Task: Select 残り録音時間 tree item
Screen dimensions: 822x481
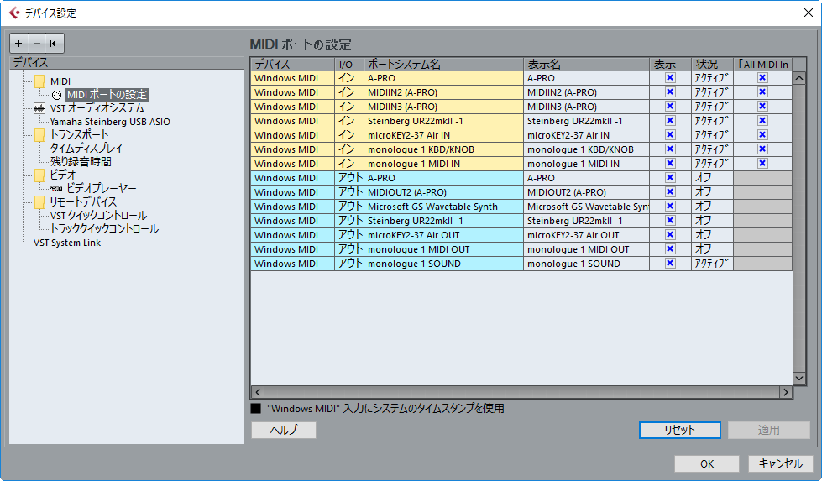Action: [x=81, y=161]
